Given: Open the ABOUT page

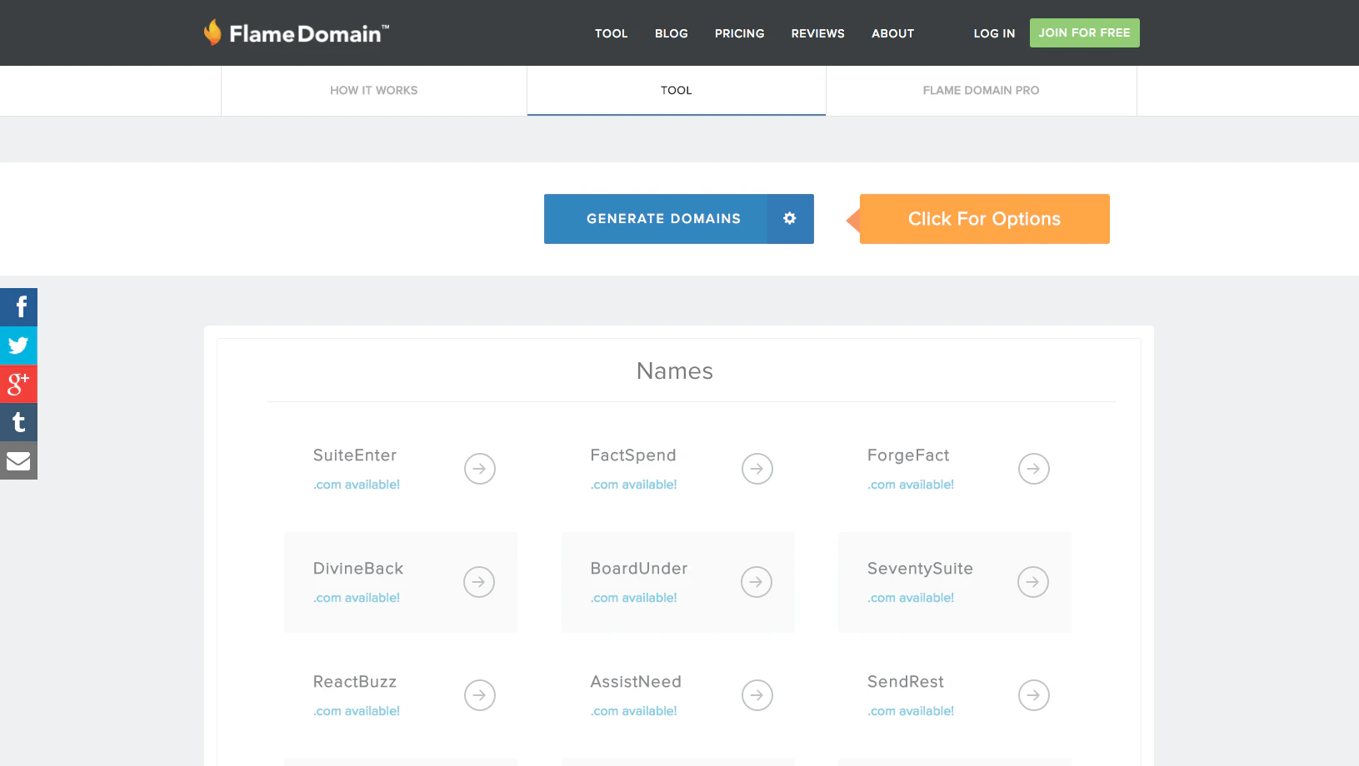Looking at the screenshot, I should 893,33.
